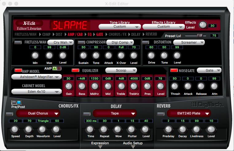Click the Chorus Depth knob
This screenshot has height=151, width=234.
29,130
